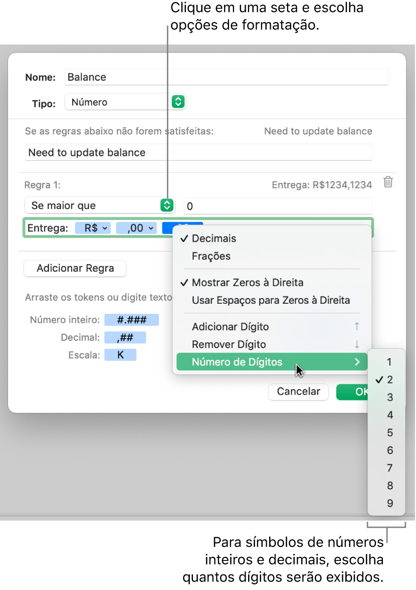Select 9 digits in the submenu
Image resolution: width=416 pixels, height=590 pixels.
click(386, 503)
